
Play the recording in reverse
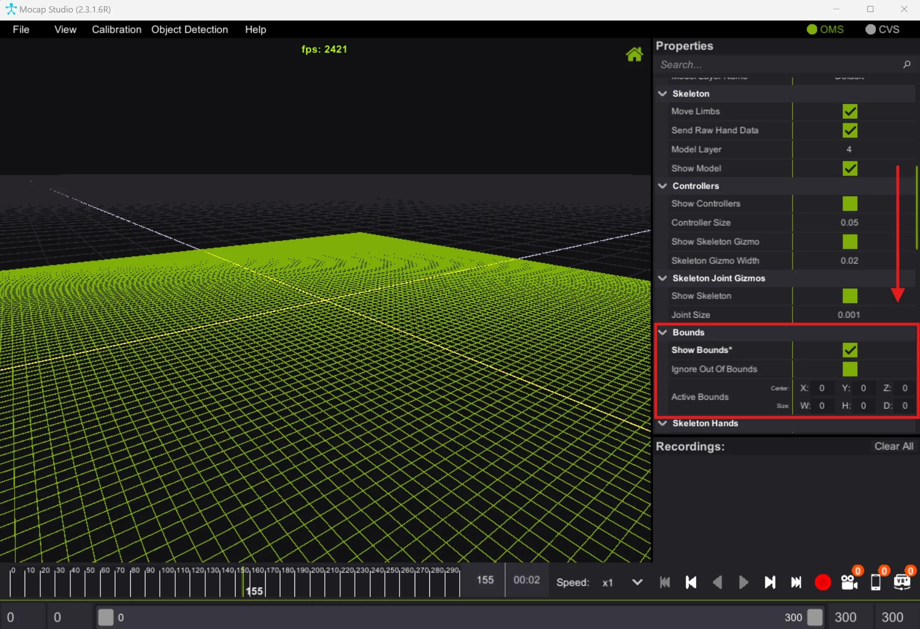pos(717,582)
